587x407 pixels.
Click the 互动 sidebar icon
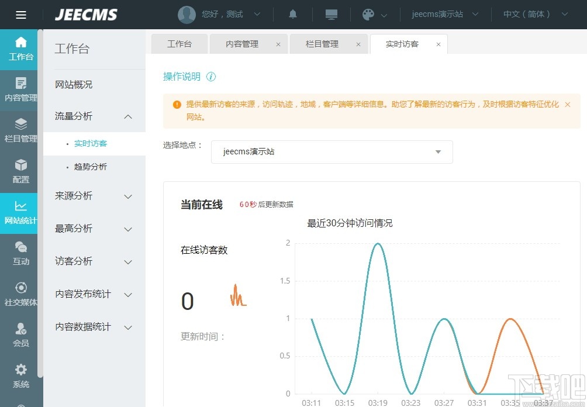tap(20, 253)
